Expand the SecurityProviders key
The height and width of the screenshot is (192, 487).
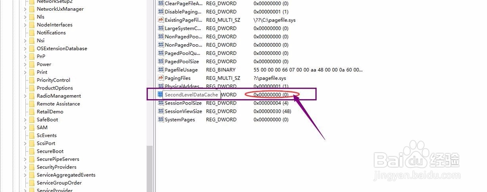(25, 167)
